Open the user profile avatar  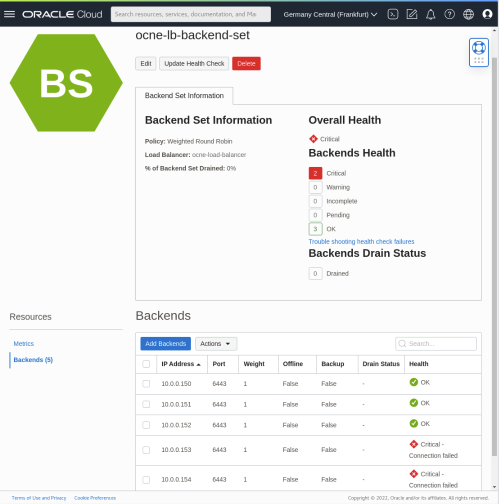tap(487, 14)
